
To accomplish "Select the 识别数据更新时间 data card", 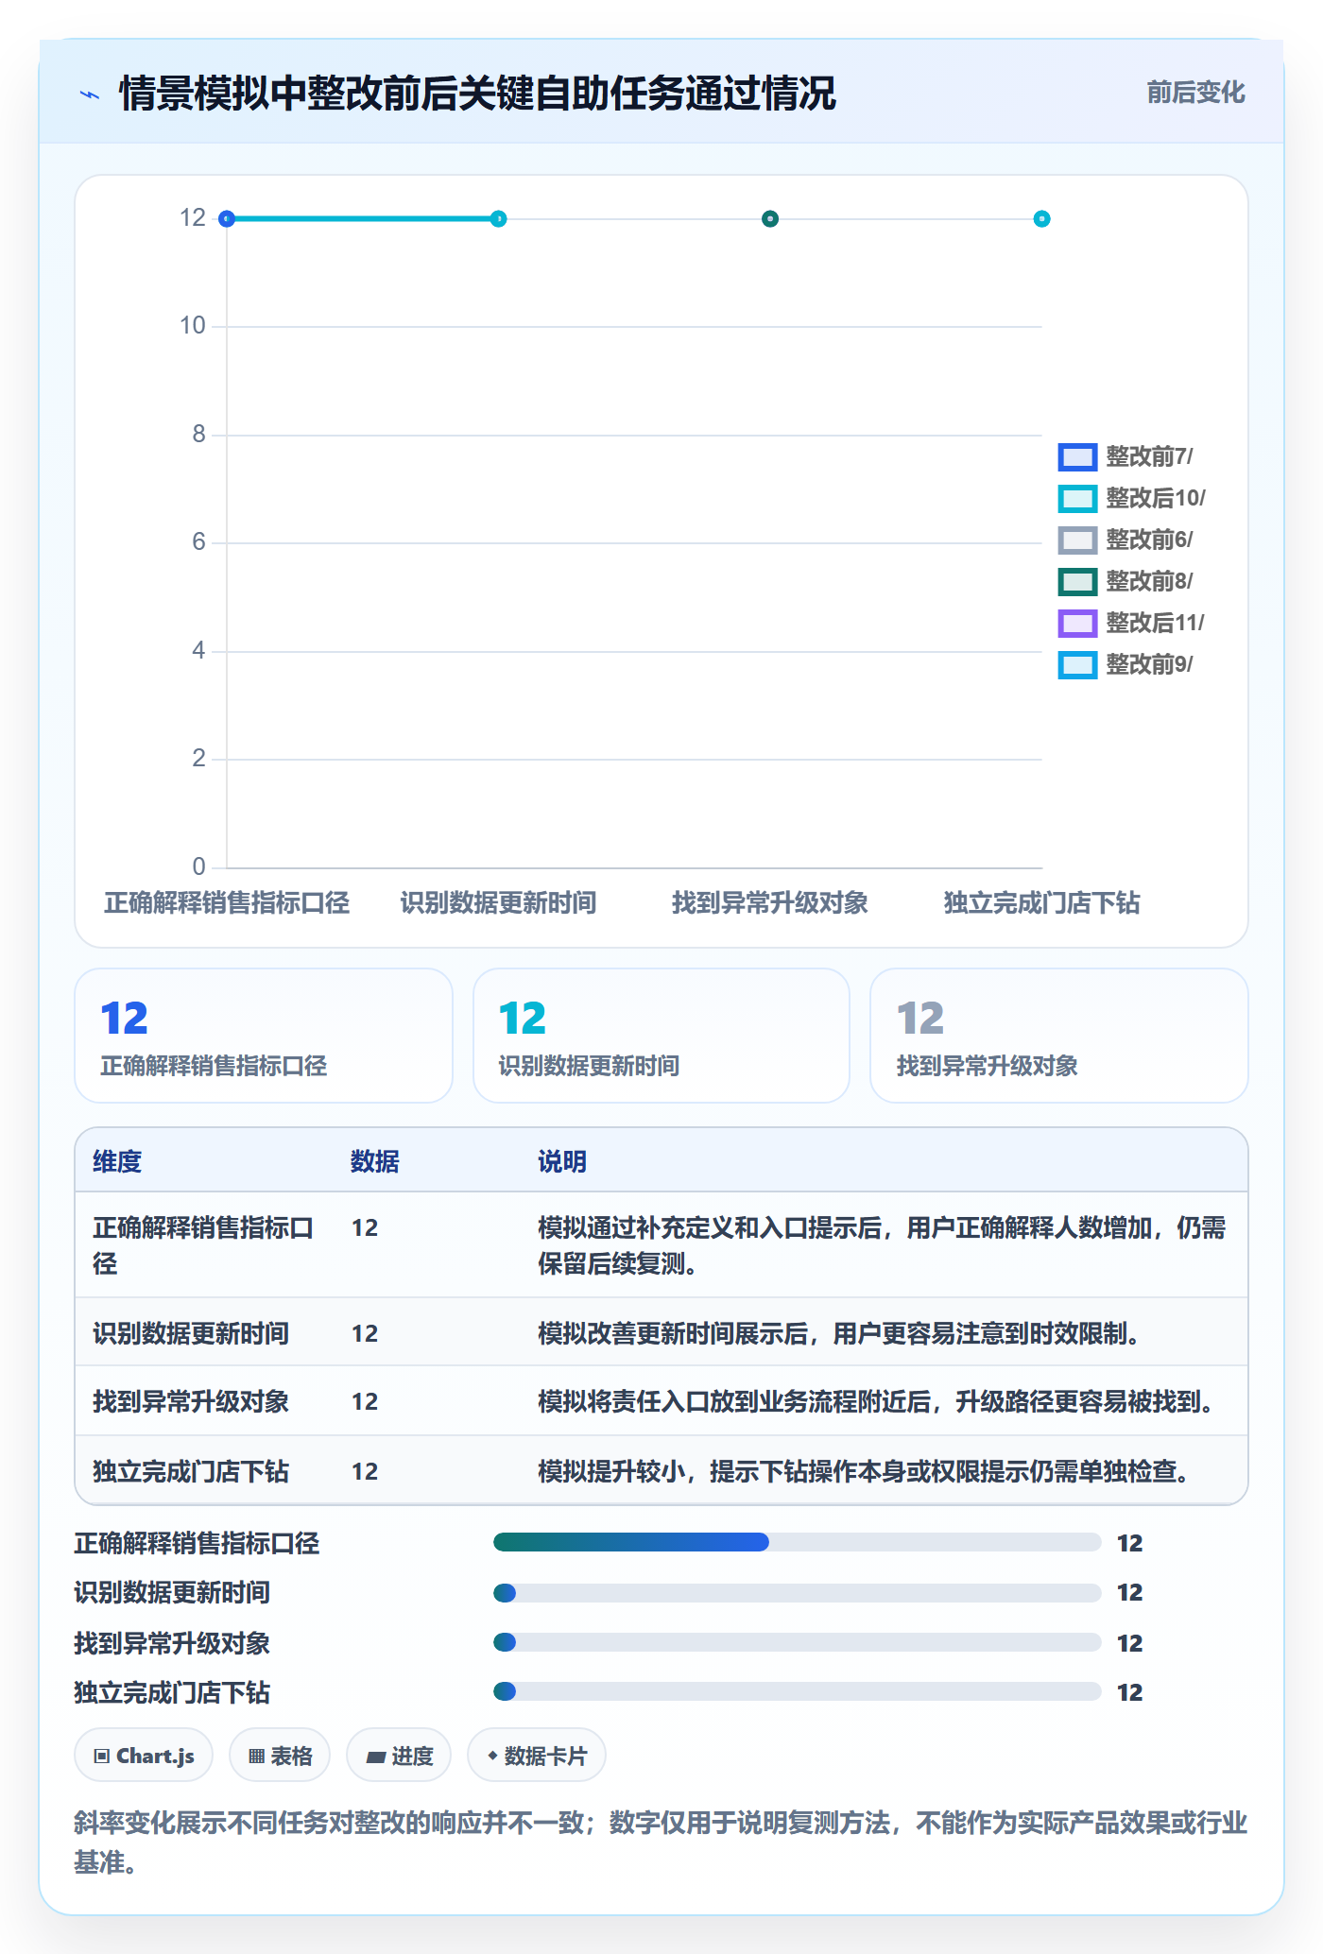I will [661, 1036].
